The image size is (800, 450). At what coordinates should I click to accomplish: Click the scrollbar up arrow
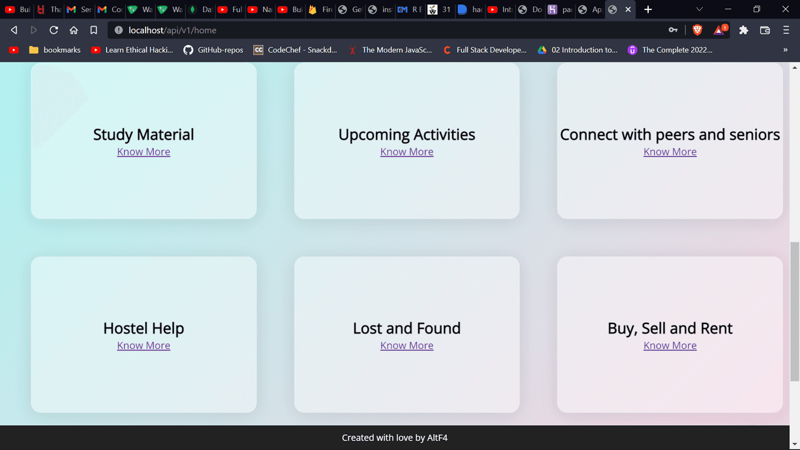tap(794, 67)
